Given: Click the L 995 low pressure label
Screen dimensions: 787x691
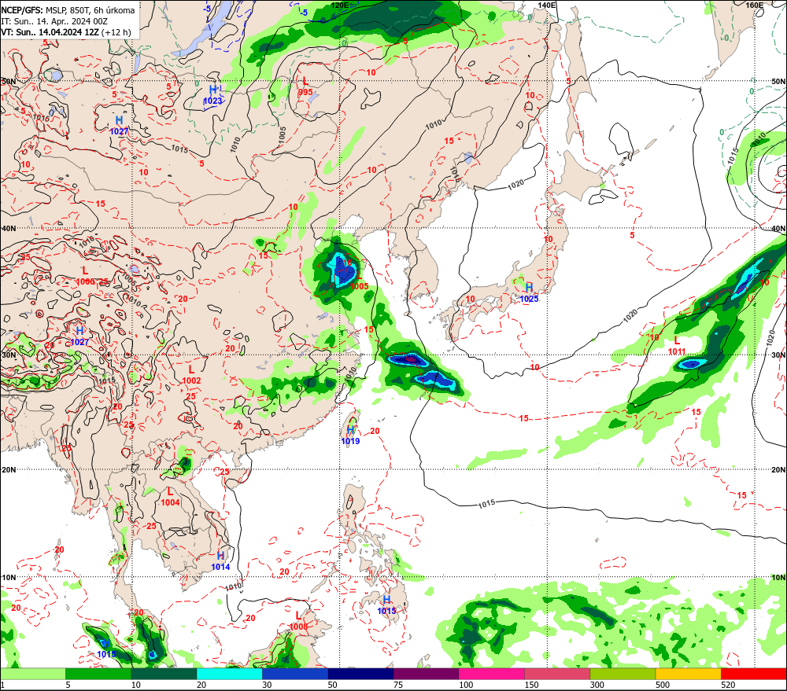Looking at the screenshot, I should (305, 86).
